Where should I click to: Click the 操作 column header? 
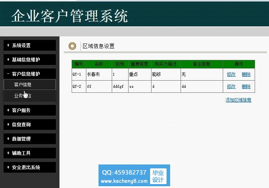pyautogui.click(x=239, y=64)
